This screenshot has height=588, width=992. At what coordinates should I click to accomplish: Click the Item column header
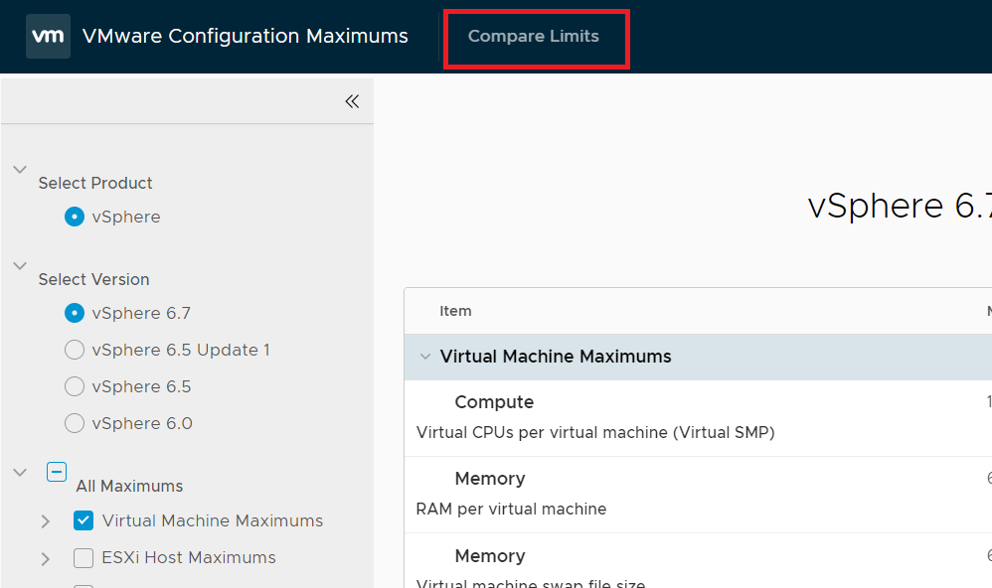[x=455, y=311]
